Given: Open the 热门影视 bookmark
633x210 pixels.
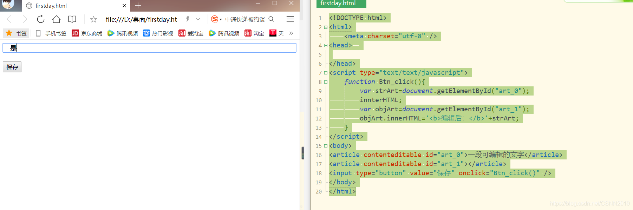Looking at the screenshot, I should pos(158,33).
